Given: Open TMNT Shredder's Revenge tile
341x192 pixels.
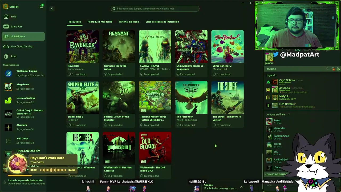Looking at the screenshot, I should [155, 104].
